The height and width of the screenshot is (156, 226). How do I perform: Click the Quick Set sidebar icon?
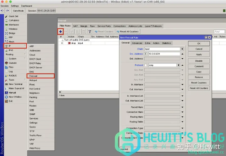(x=6, y=16)
